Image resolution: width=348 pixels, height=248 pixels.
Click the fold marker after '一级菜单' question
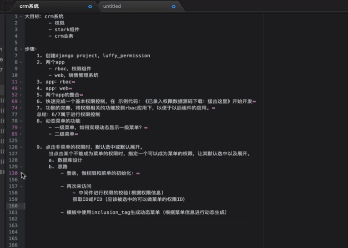pyautogui.click(x=146, y=128)
